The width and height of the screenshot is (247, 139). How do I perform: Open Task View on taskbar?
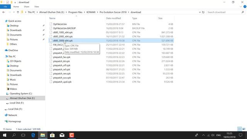click(23, 135)
